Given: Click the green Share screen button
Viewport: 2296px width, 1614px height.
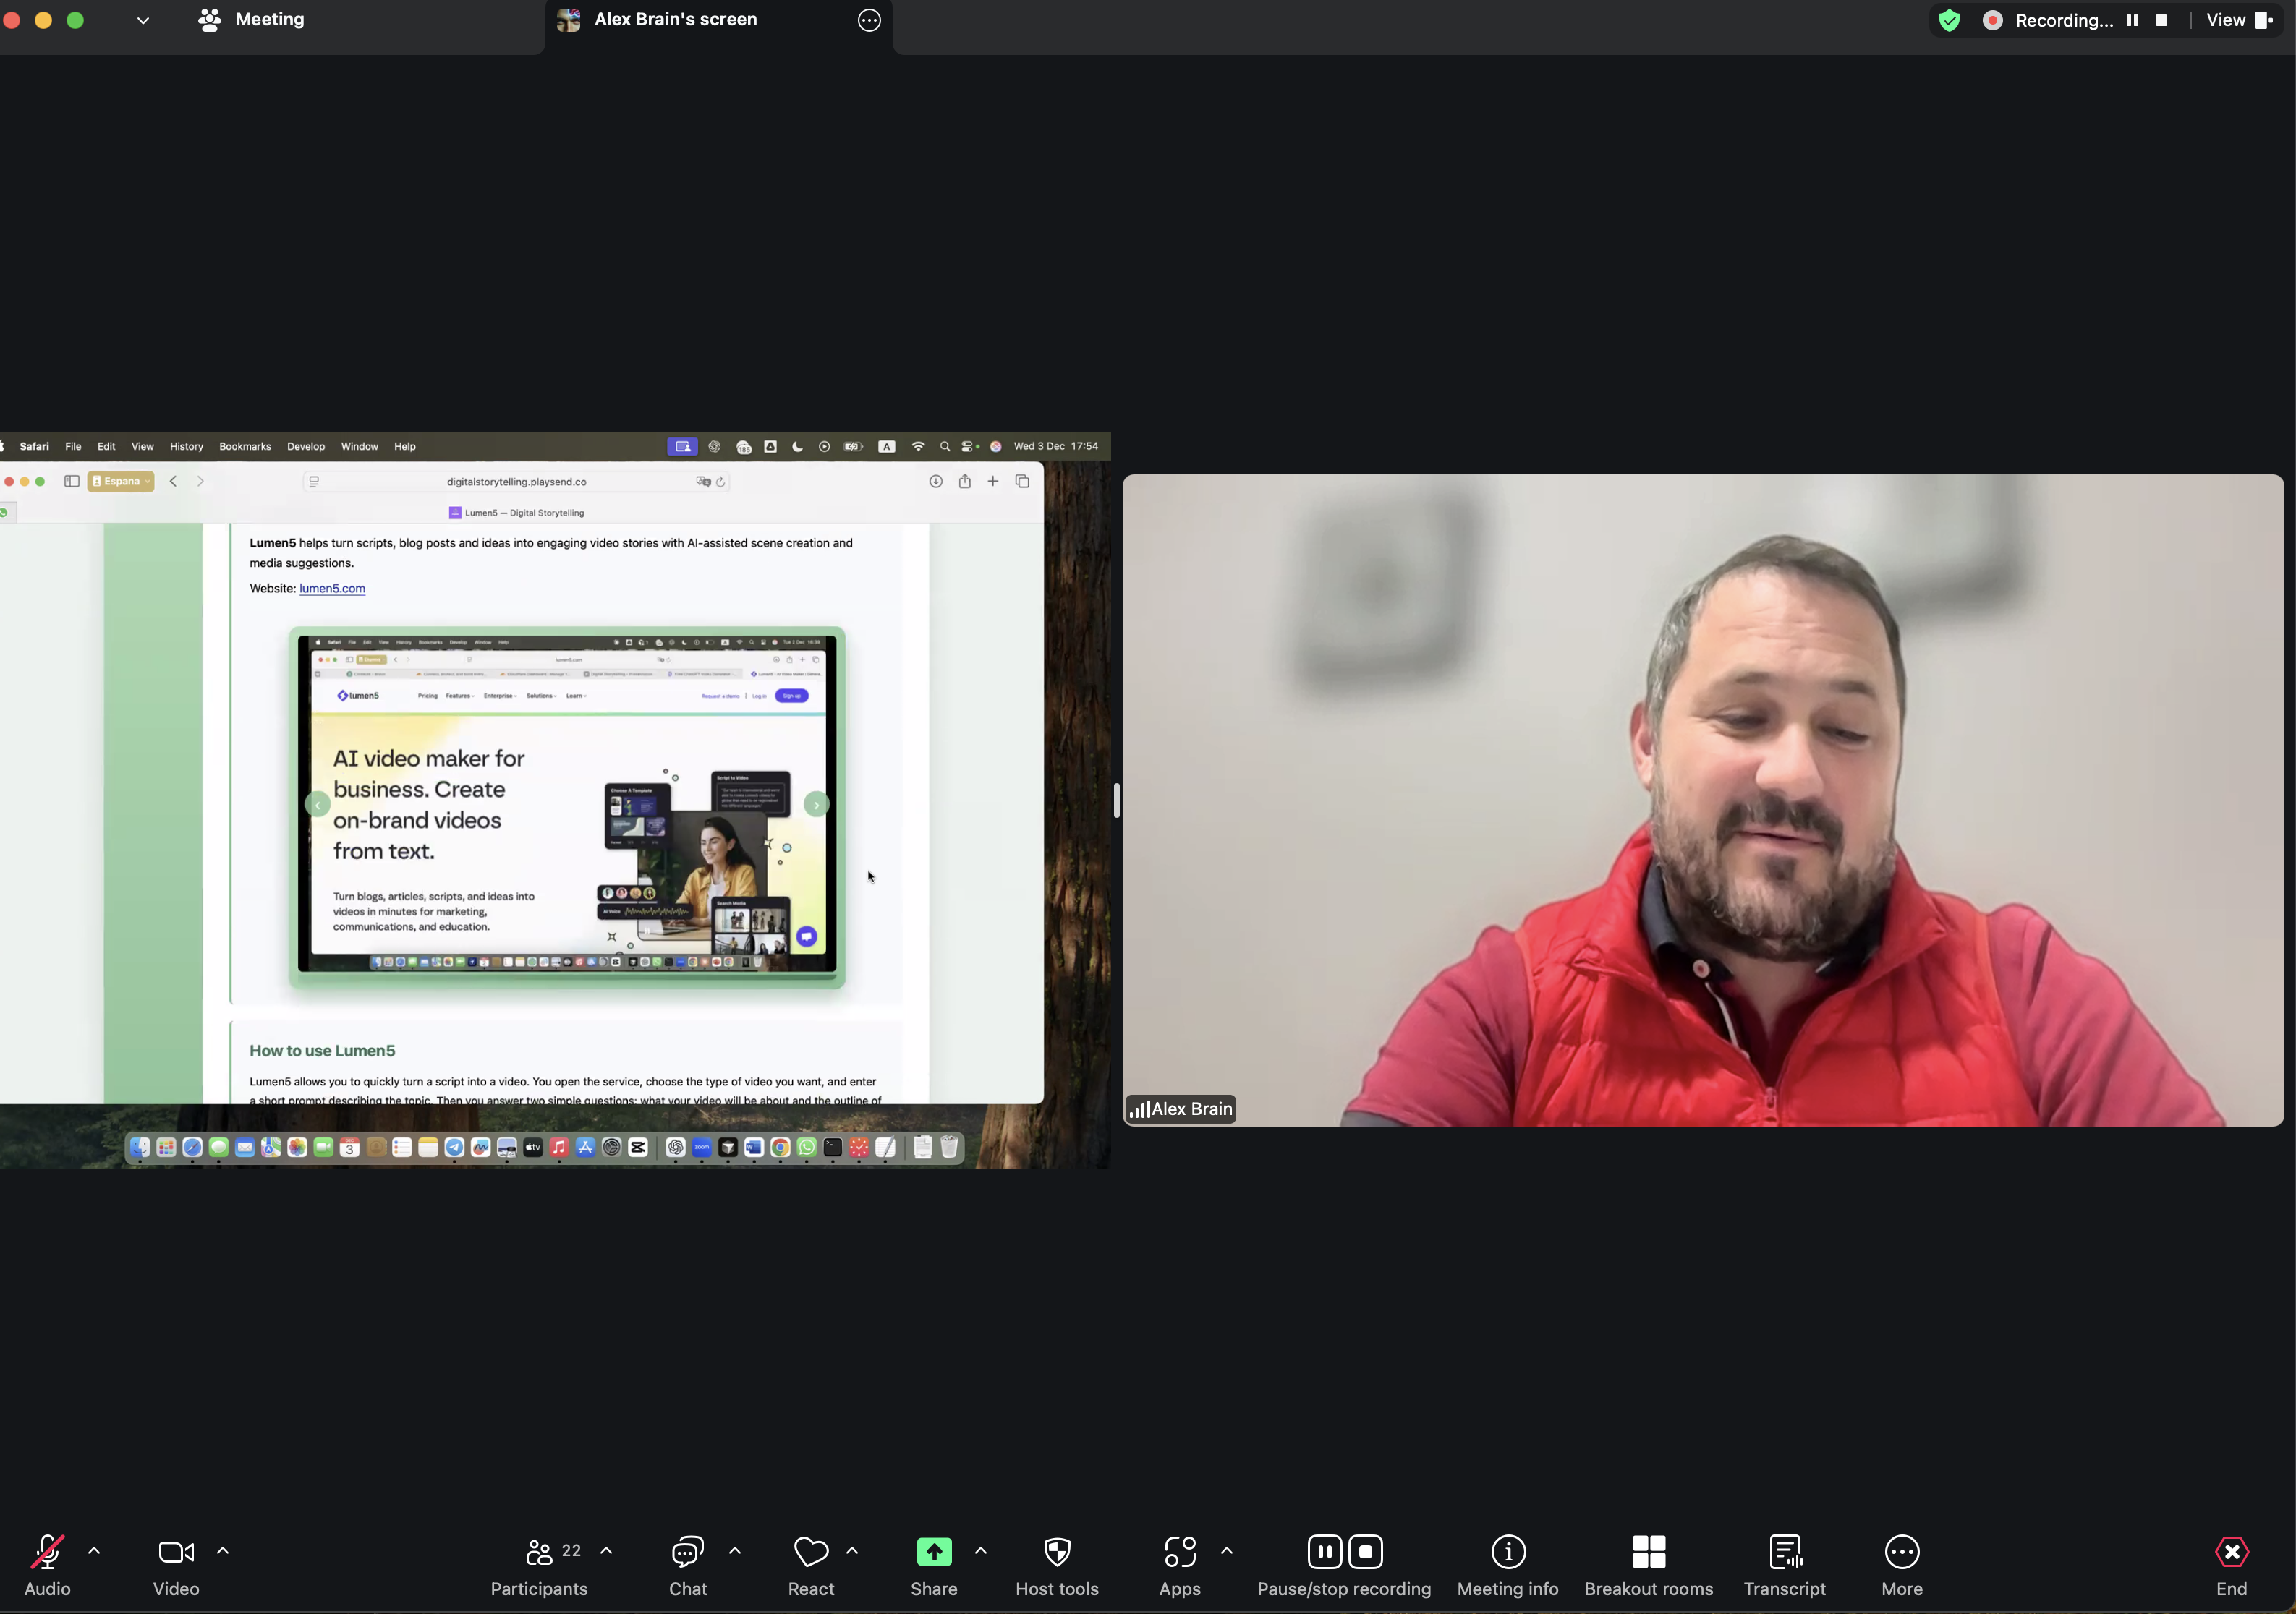Looking at the screenshot, I should [x=934, y=1552].
